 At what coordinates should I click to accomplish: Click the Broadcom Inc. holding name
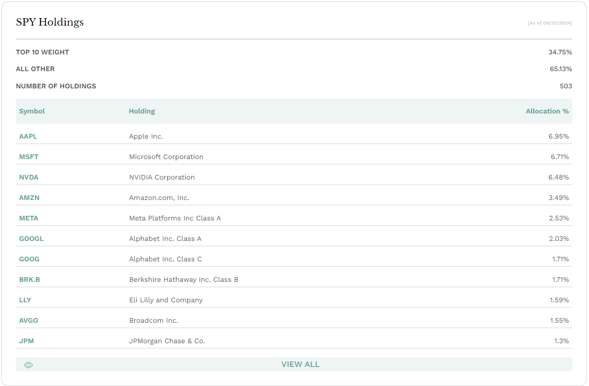click(x=154, y=320)
